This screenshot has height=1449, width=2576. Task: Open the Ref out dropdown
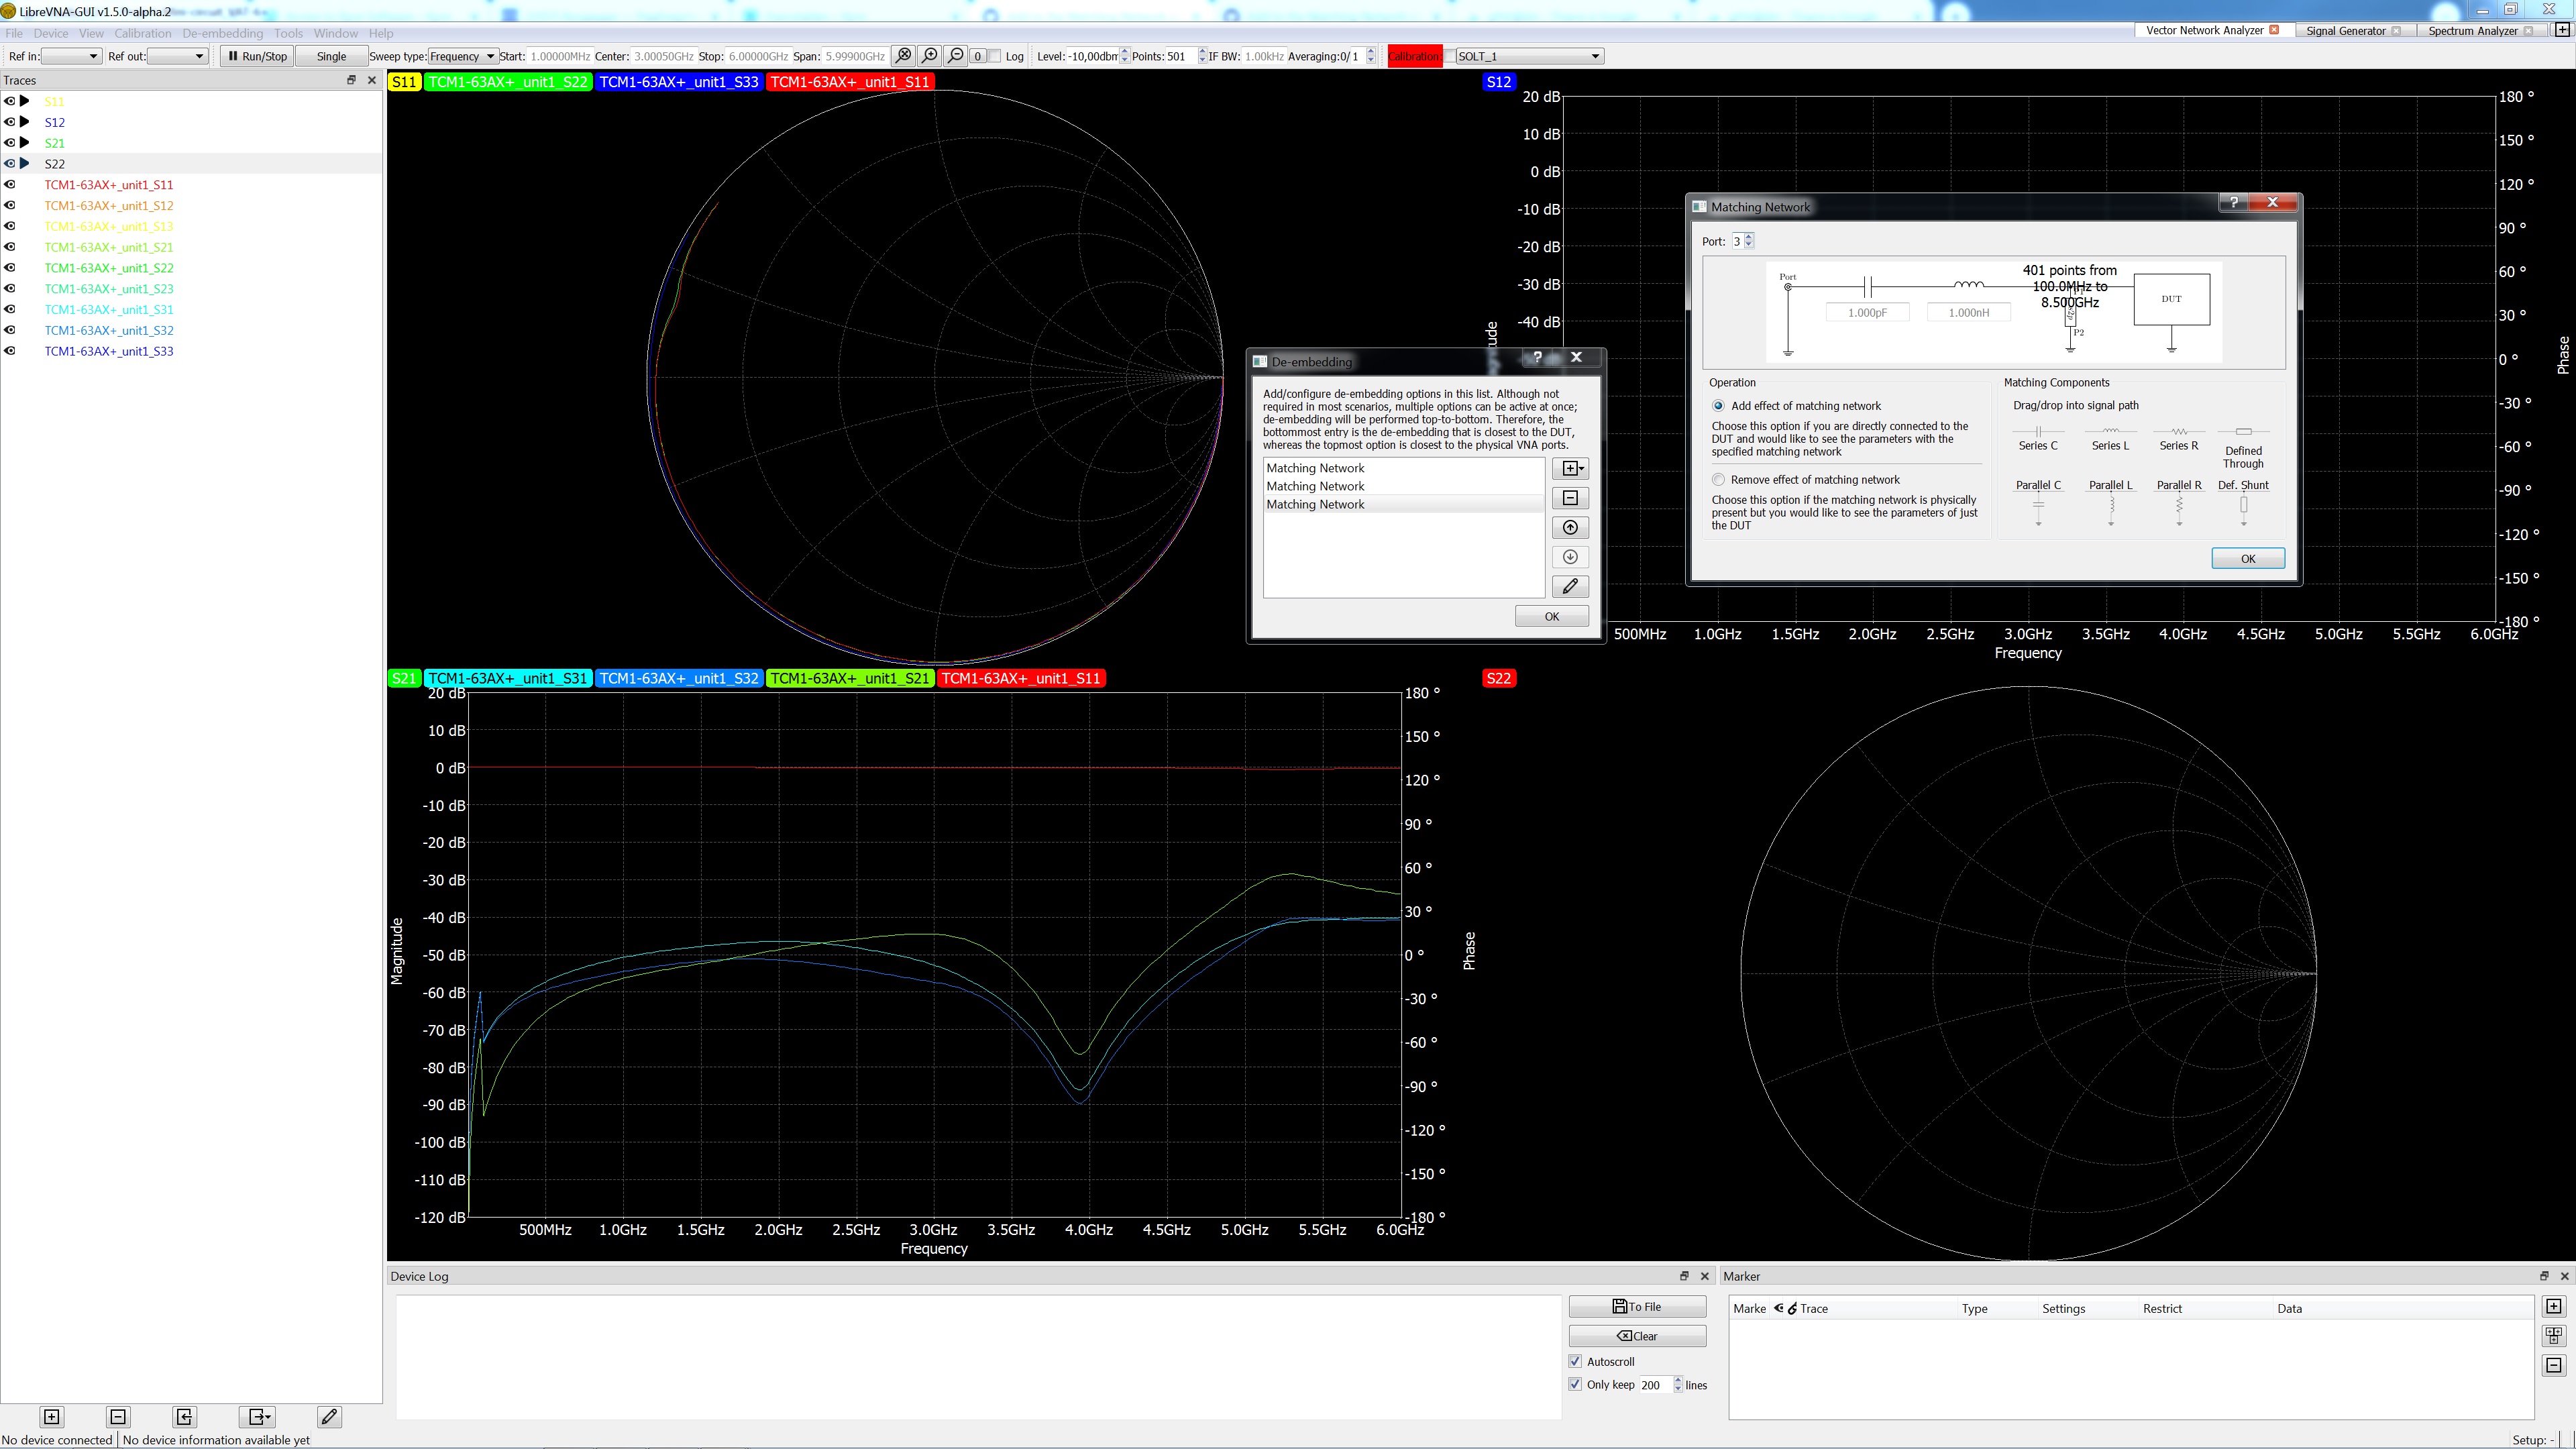[x=178, y=56]
